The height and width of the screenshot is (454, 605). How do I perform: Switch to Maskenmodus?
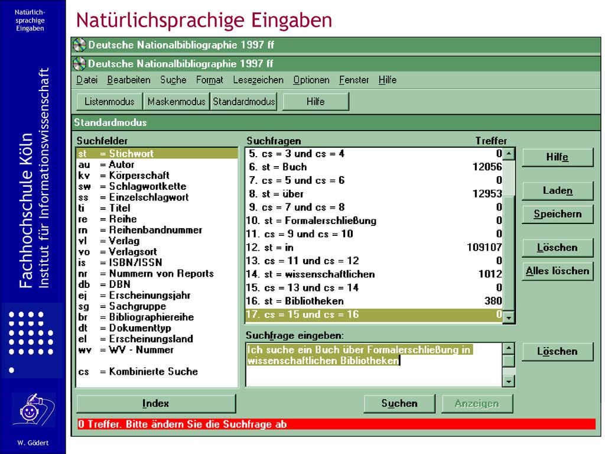pos(176,102)
